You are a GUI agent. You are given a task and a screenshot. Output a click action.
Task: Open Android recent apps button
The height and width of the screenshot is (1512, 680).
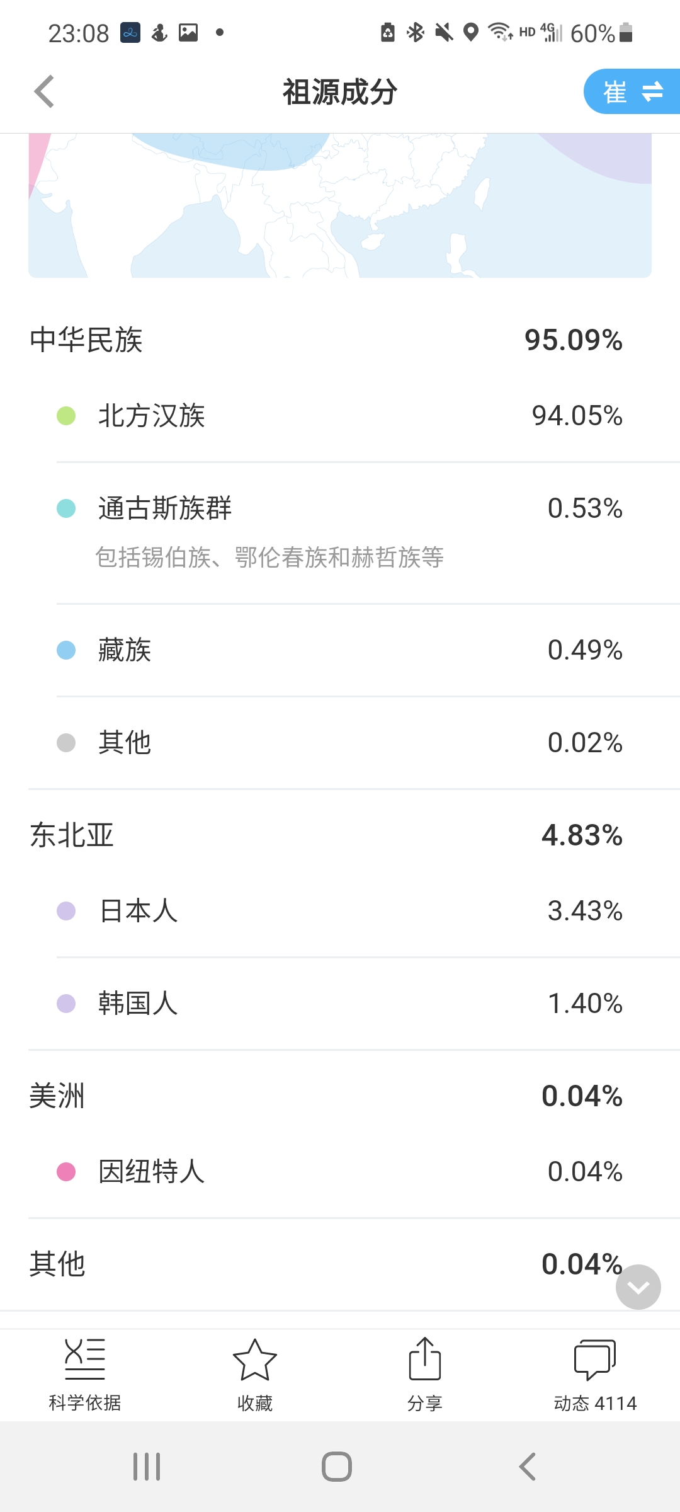(147, 1467)
